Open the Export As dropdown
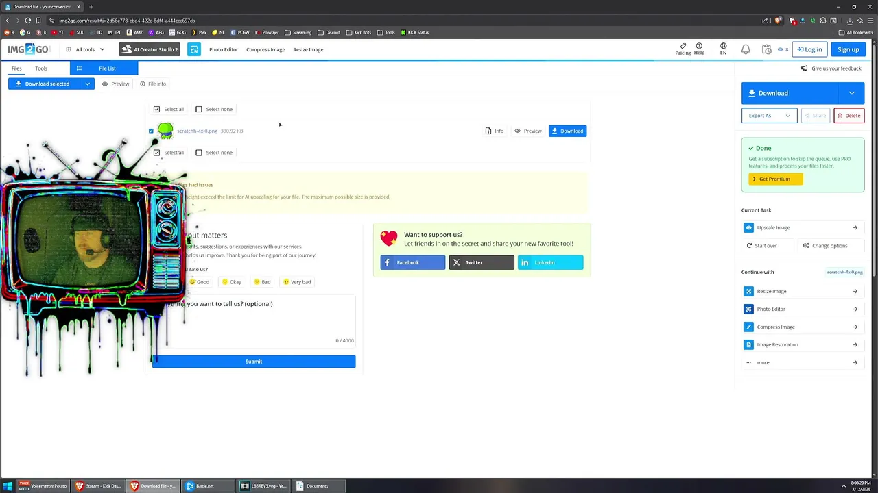The width and height of the screenshot is (878, 493). pyautogui.click(x=769, y=116)
